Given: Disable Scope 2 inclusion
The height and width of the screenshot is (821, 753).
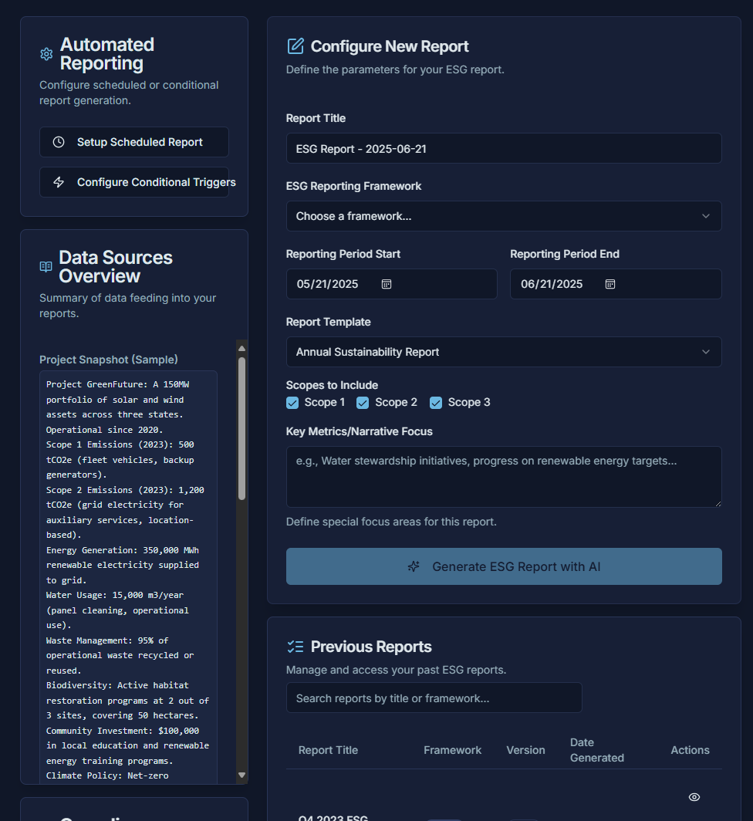Looking at the screenshot, I should 363,402.
